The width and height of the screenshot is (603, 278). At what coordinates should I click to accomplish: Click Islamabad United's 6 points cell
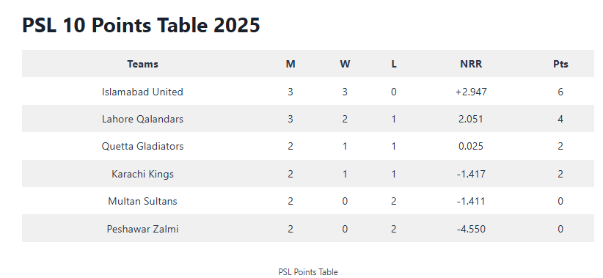(x=560, y=92)
